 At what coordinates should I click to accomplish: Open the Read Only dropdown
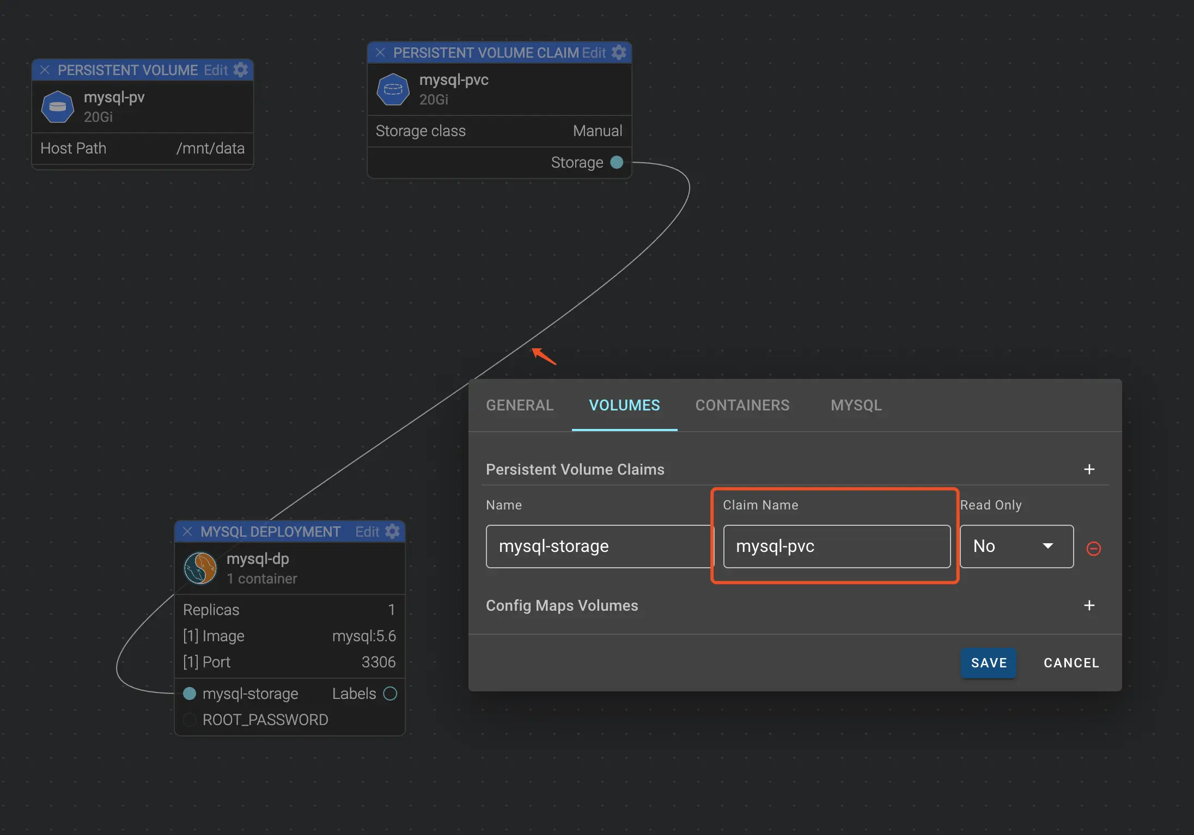1016,546
